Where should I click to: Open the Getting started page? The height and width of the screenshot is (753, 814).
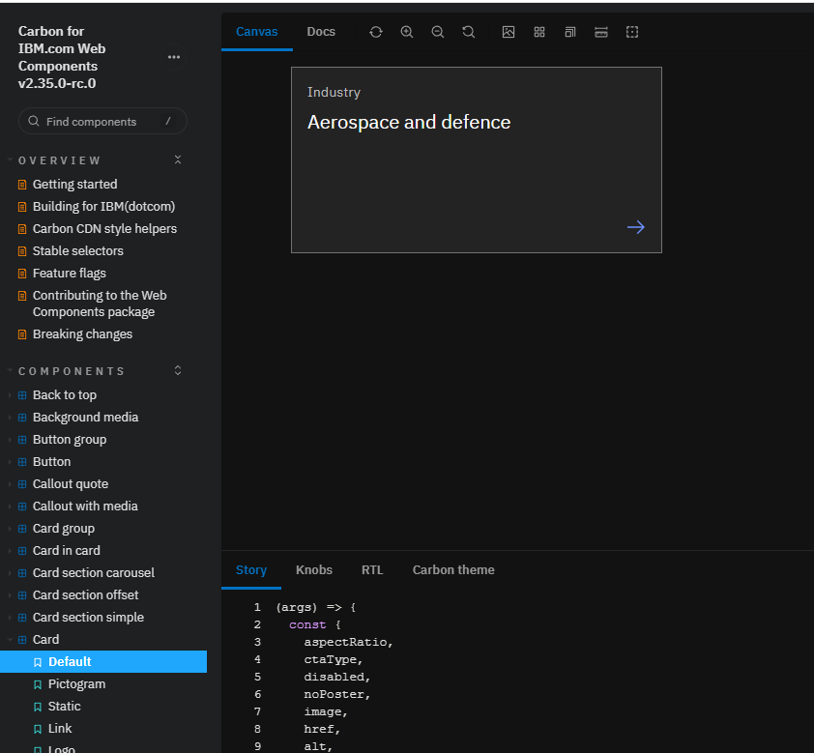pos(74,185)
